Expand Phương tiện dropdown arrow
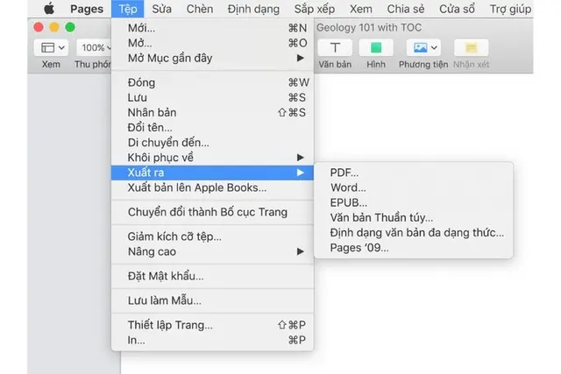This screenshot has width=561, height=374. point(434,47)
